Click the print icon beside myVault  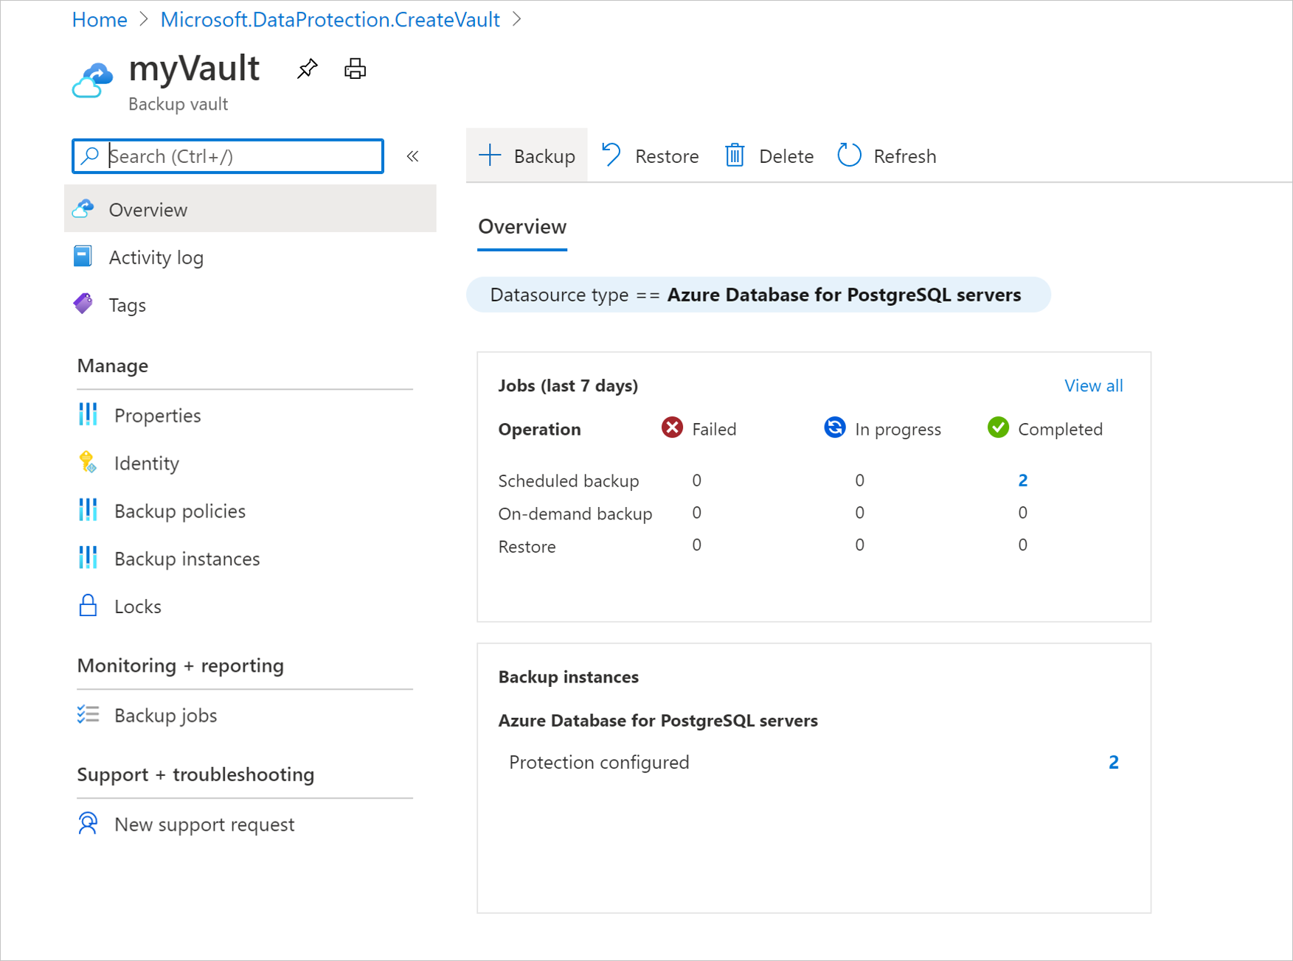point(355,68)
